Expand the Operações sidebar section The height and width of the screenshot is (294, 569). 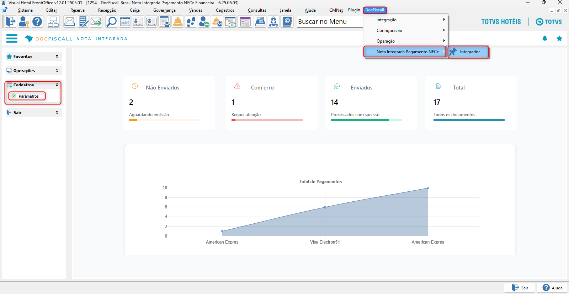[x=34, y=71]
